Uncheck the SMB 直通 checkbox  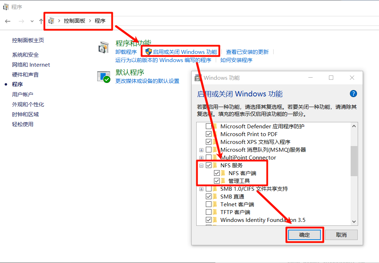point(209,196)
